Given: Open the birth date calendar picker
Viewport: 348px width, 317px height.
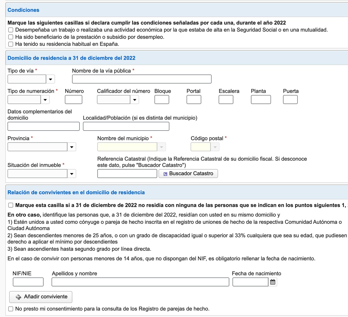Looking at the screenshot, I should coord(273,282).
